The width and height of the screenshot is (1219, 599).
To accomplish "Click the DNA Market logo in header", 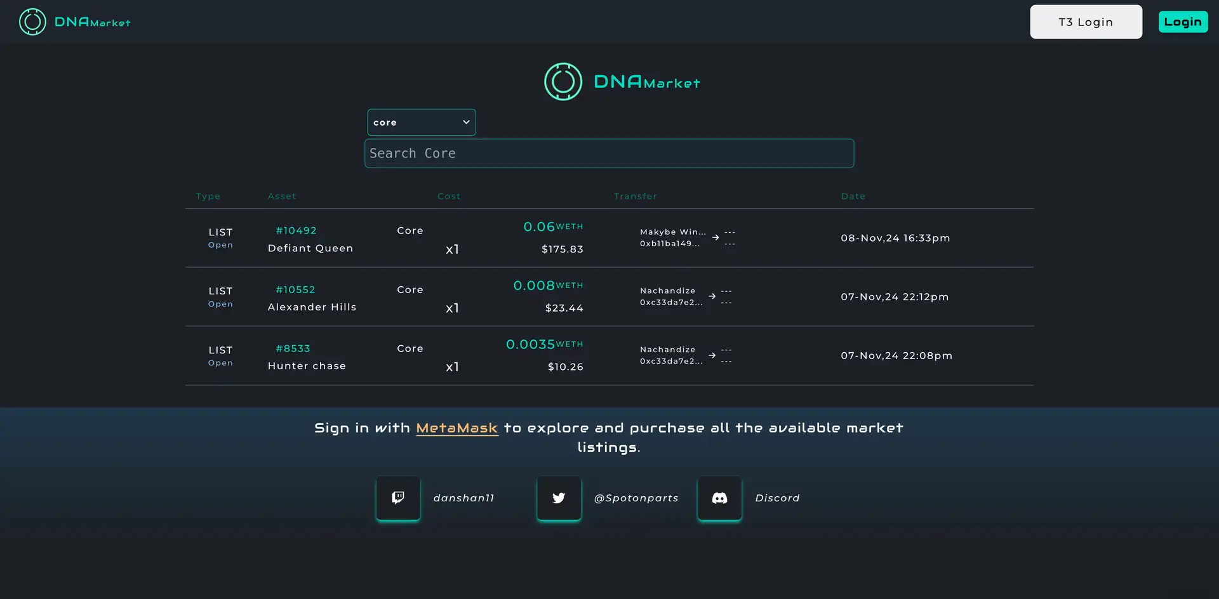I will (x=74, y=22).
